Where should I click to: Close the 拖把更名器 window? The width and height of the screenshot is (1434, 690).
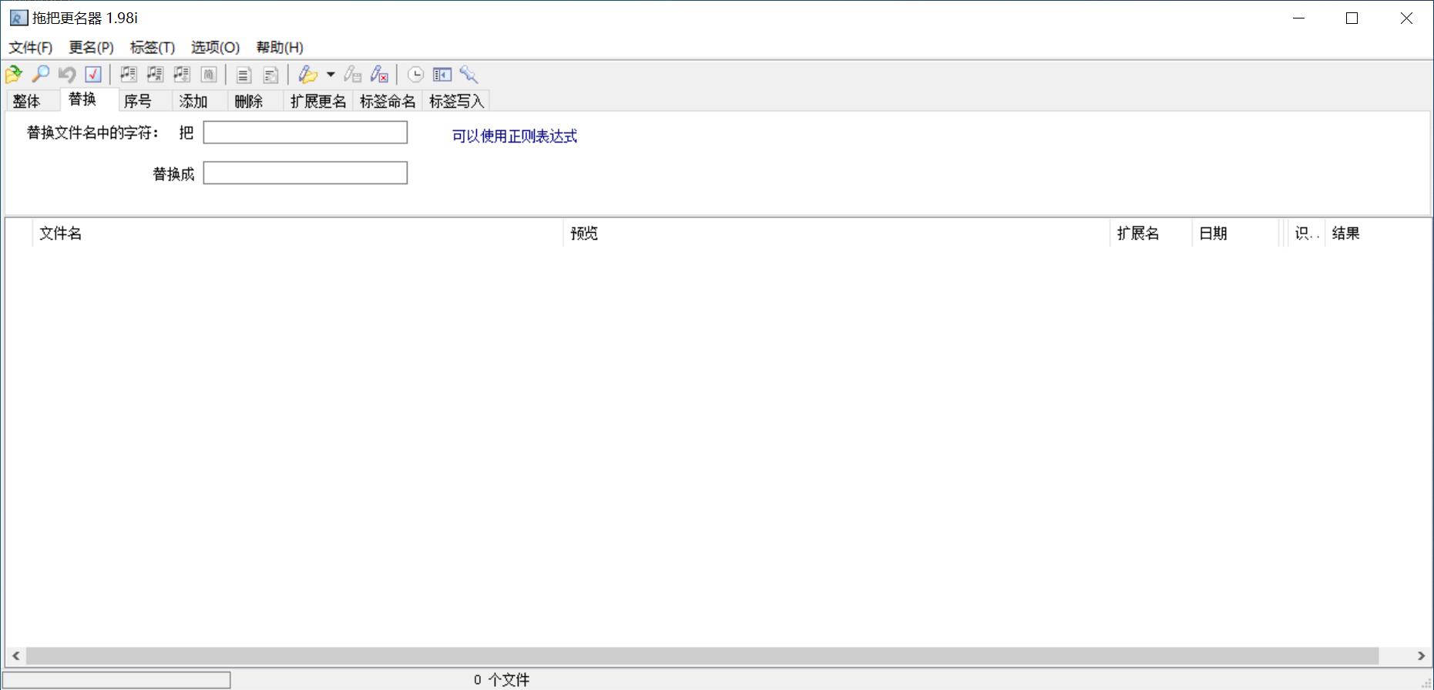click(x=1406, y=18)
